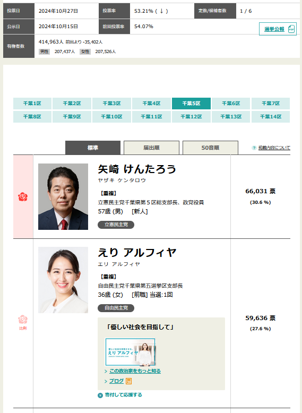Open the 掲載内容について help link

click(274, 148)
